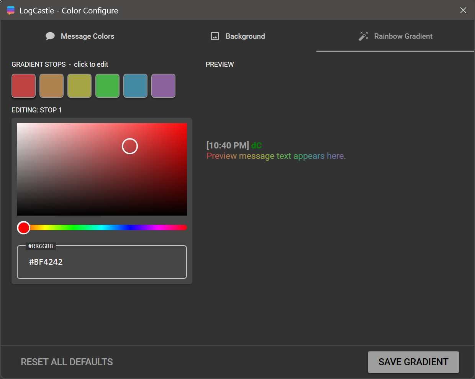This screenshot has width=475, height=379.
Task: Pick a new hue on the rainbow hue slider
Action: (x=102, y=227)
